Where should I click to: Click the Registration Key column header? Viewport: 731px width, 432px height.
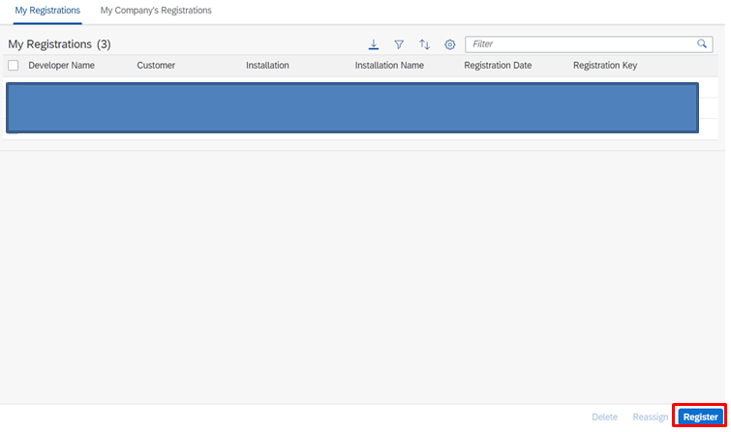(x=605, y=65)
